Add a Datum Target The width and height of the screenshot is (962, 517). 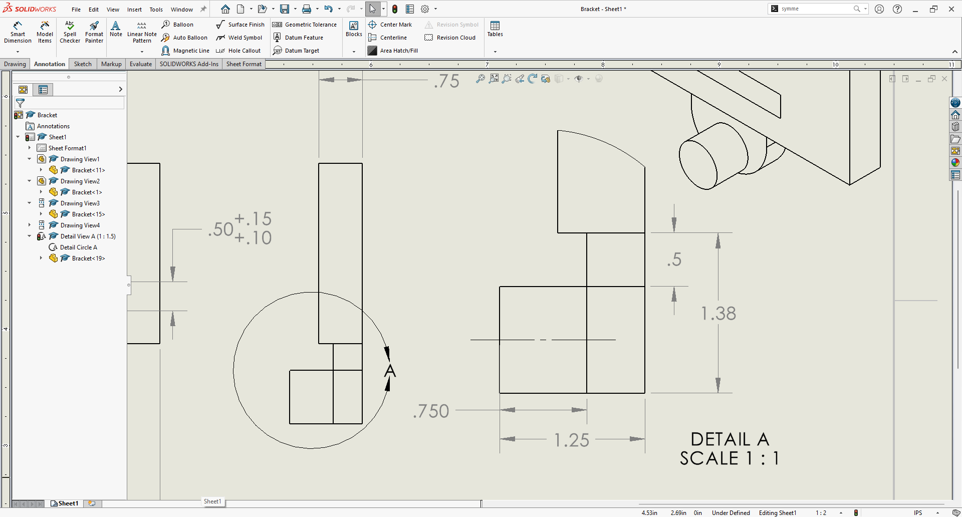pos(296,51)
